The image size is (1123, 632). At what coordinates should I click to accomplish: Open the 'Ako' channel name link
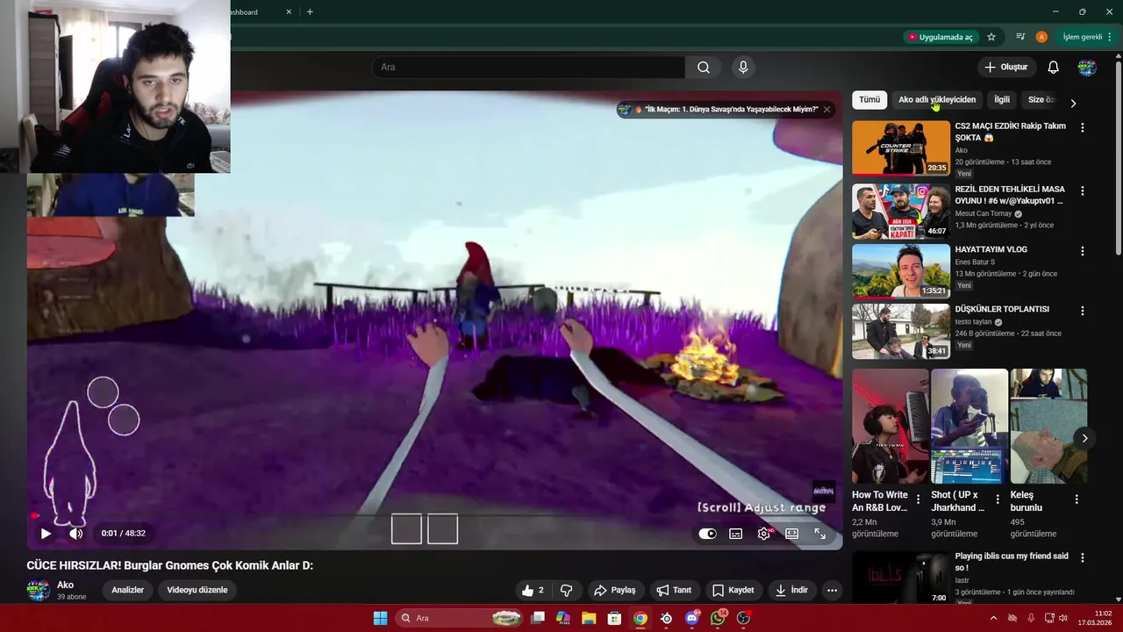click(x=65, y=585)
